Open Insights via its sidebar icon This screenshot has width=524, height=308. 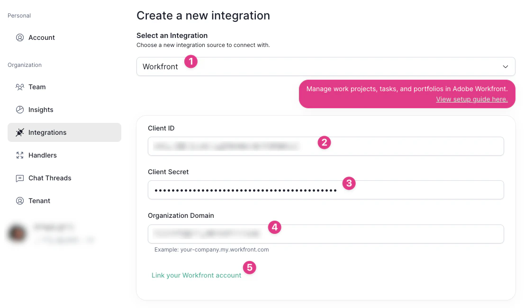click(x=19, y=110)
